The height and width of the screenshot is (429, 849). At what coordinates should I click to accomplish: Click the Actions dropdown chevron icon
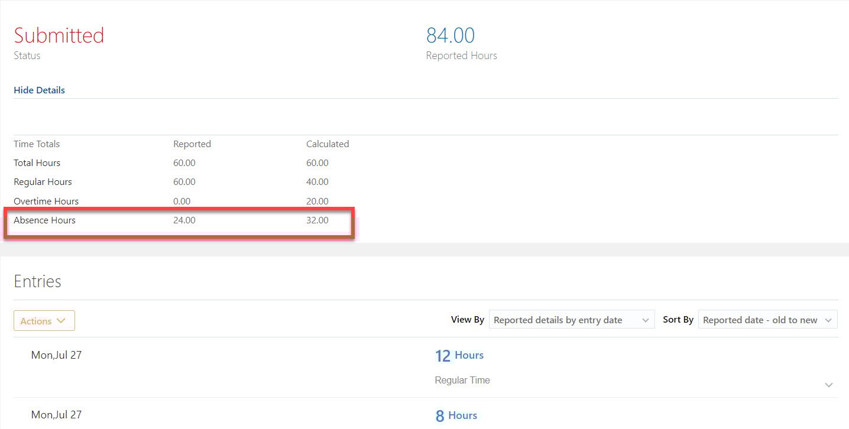pyautogui.click(x=61, y=320)
